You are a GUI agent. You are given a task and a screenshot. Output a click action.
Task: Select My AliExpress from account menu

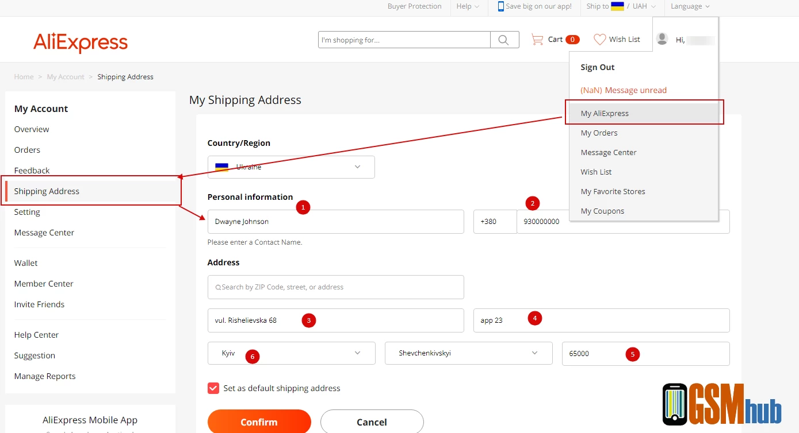tap(605, 113)
